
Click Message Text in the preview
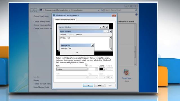click(66, 49)
